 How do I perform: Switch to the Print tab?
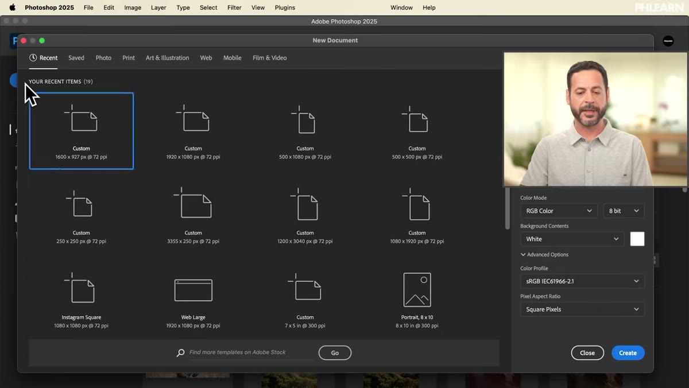click(129, 58)
